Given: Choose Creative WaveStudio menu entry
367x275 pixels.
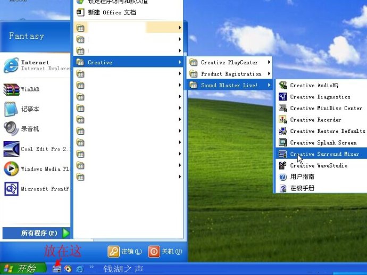Looking at the screenshot, I should pos(321,165).
